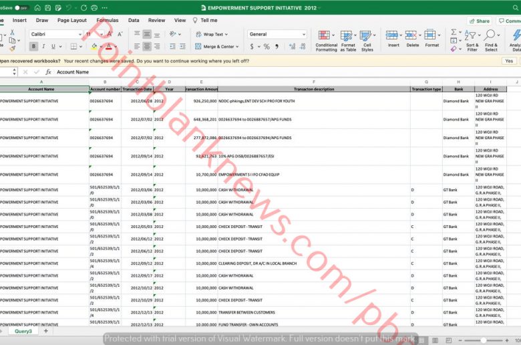This screenshot has width=521, height=345.
Task: Switch to the Query3 sheet tab
Action: tap(22, 331)
